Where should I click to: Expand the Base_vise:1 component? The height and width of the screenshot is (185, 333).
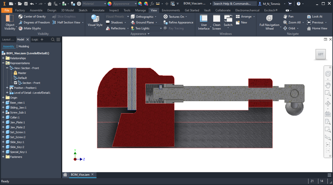point(3,102)
